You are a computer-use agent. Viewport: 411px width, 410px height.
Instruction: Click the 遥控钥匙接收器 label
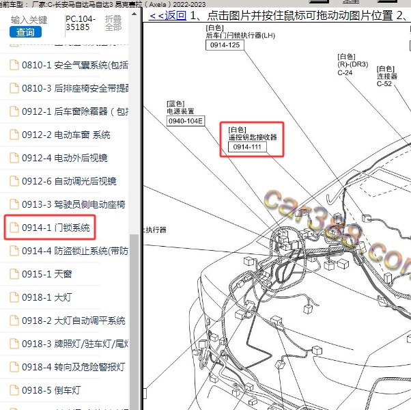click(x=253, y=137)
